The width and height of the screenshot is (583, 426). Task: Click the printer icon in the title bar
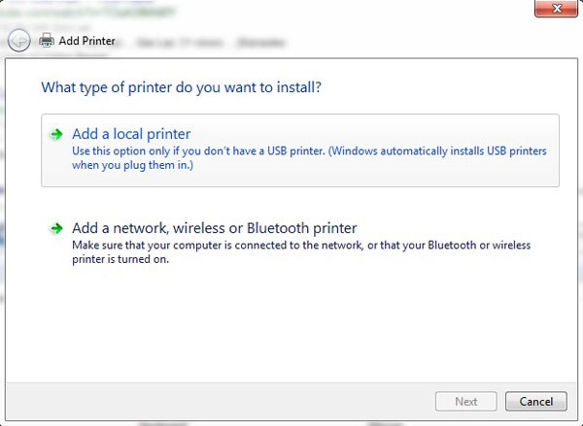coord(47,41)
